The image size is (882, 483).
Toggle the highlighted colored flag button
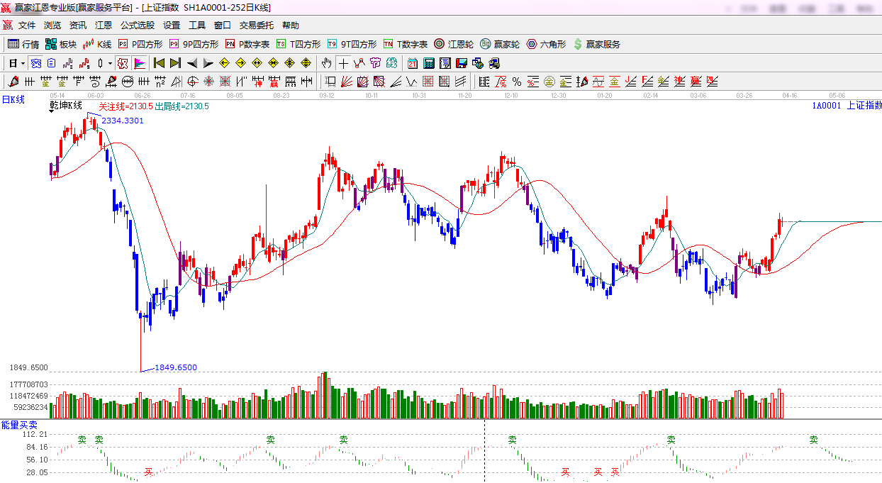pyautogui.click(x=139, y=63)
